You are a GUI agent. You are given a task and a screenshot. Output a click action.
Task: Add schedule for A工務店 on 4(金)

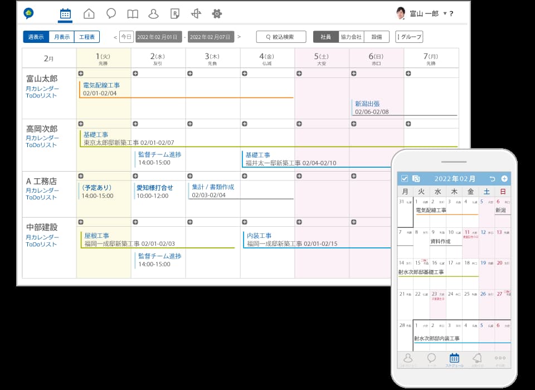point(245,176)
